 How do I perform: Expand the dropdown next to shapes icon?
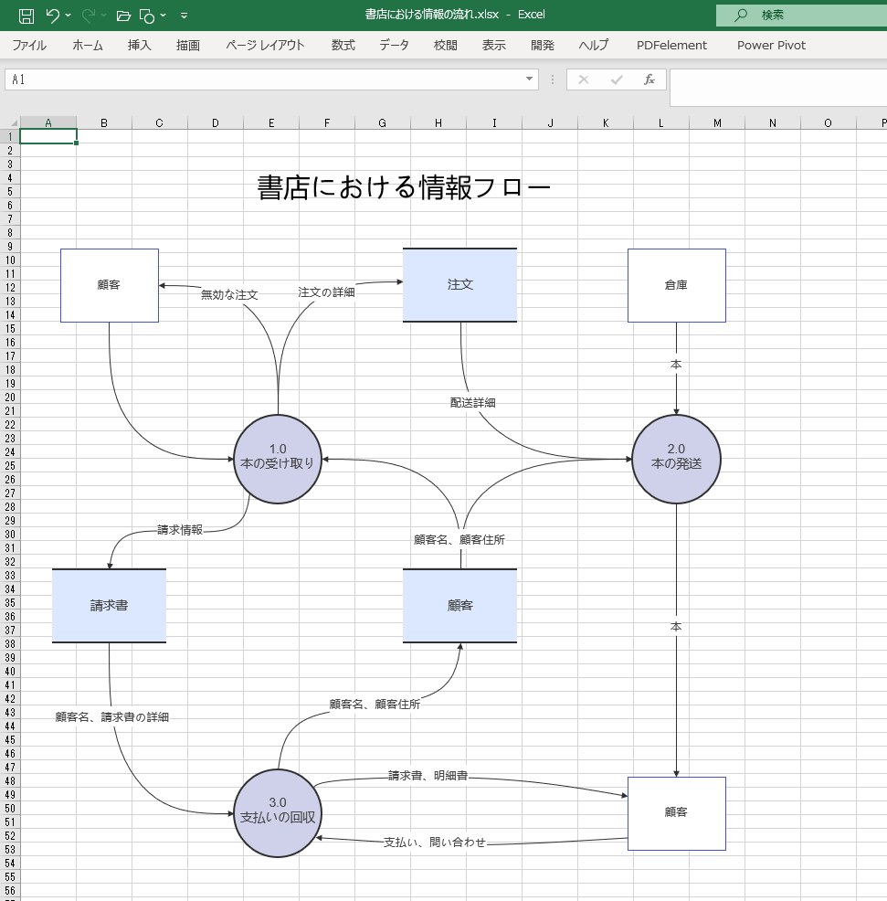[164, 15]
